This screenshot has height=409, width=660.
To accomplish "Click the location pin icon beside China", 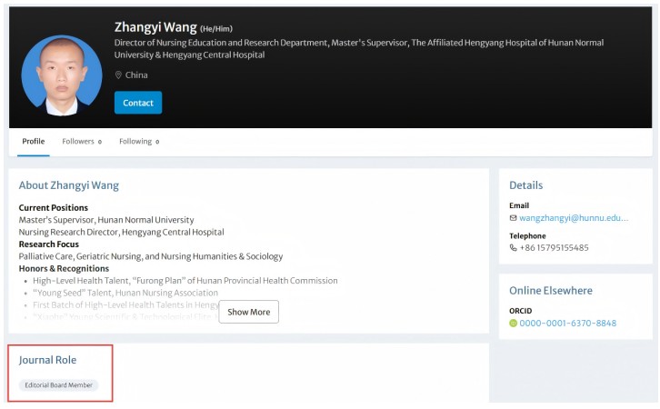I will point(118,75).
